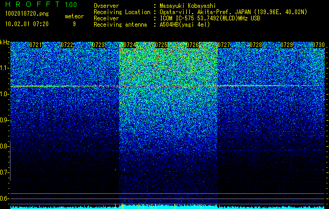
Task: Click the 0.8 kHz axis label
Action: tap(4, 146)
